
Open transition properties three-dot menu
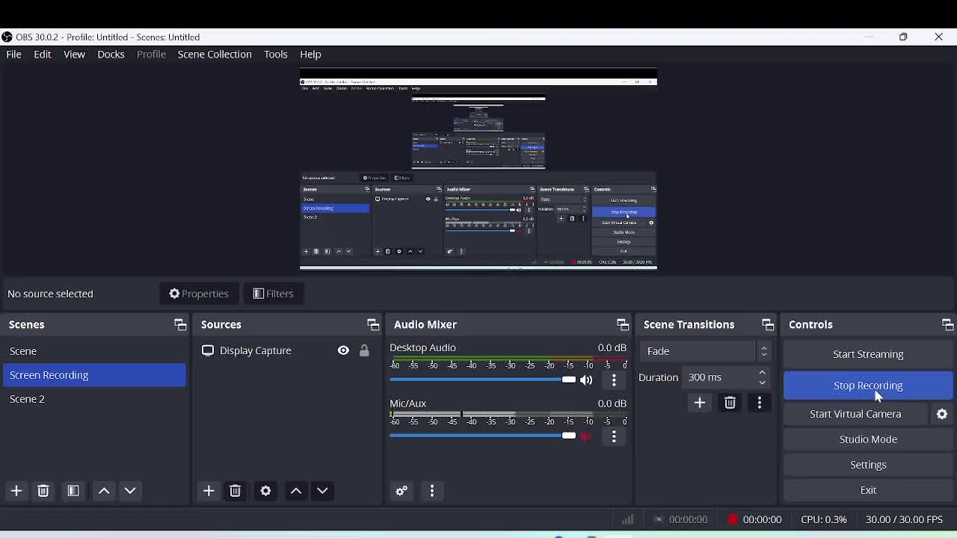pos(760,403)
